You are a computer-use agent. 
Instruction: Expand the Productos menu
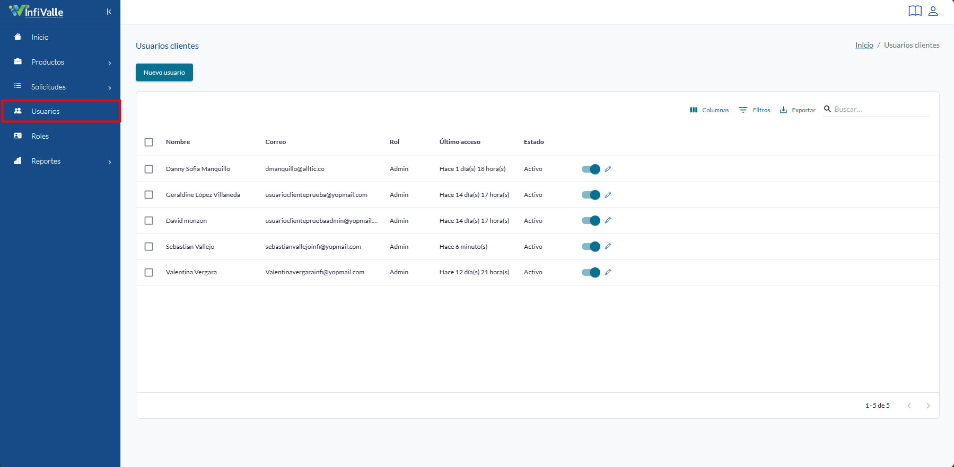60,62
